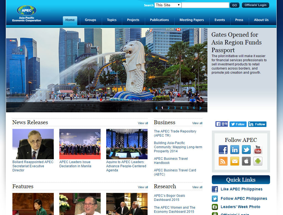Image resolution: width=283 pixels, height=215 pixels.
Task: Click View all next to News Releases
Action: click(143, 123)
